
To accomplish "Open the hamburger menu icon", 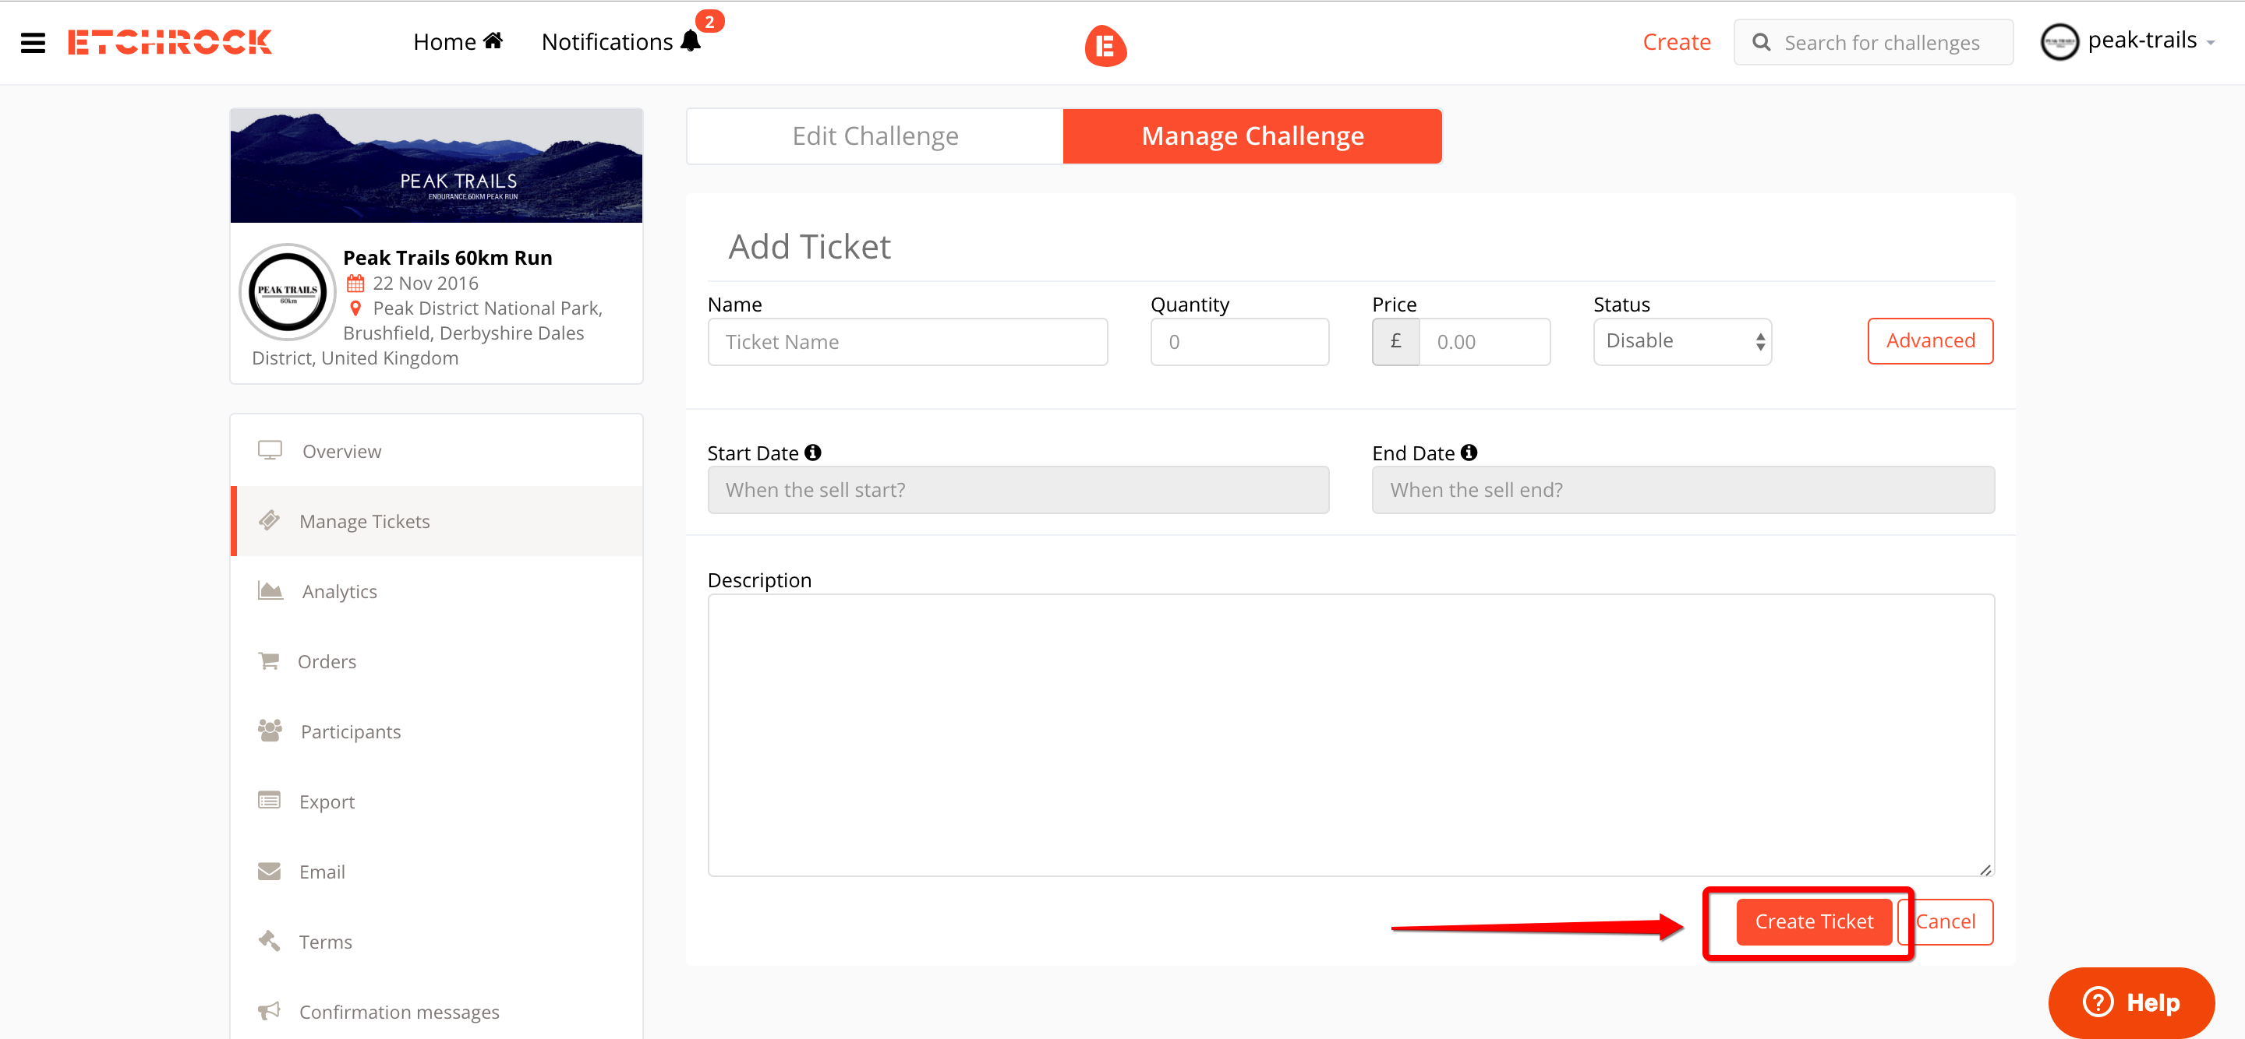I will point(32,42).
